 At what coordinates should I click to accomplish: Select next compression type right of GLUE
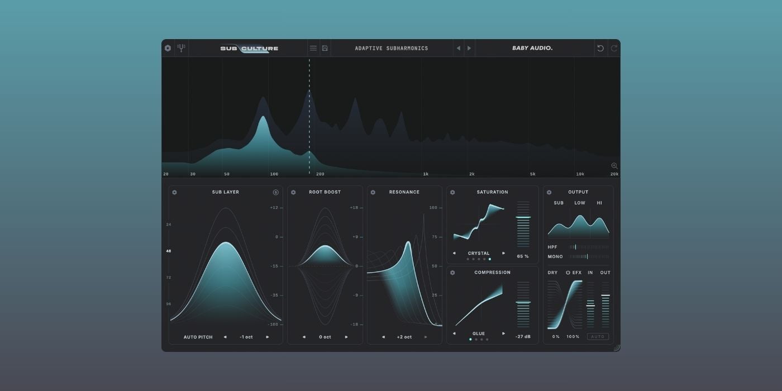click(x=503, y=333)
